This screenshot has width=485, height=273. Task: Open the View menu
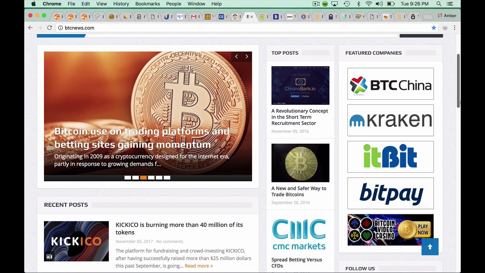pyautogui.click(x=102, y=4)
